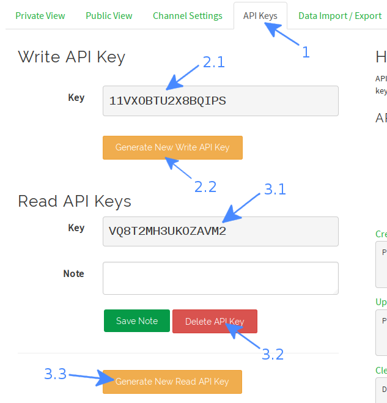Generate a new Read API Key
Image resolution: width=387 pixels, height=403 pixels.
[x=172, y=382]
